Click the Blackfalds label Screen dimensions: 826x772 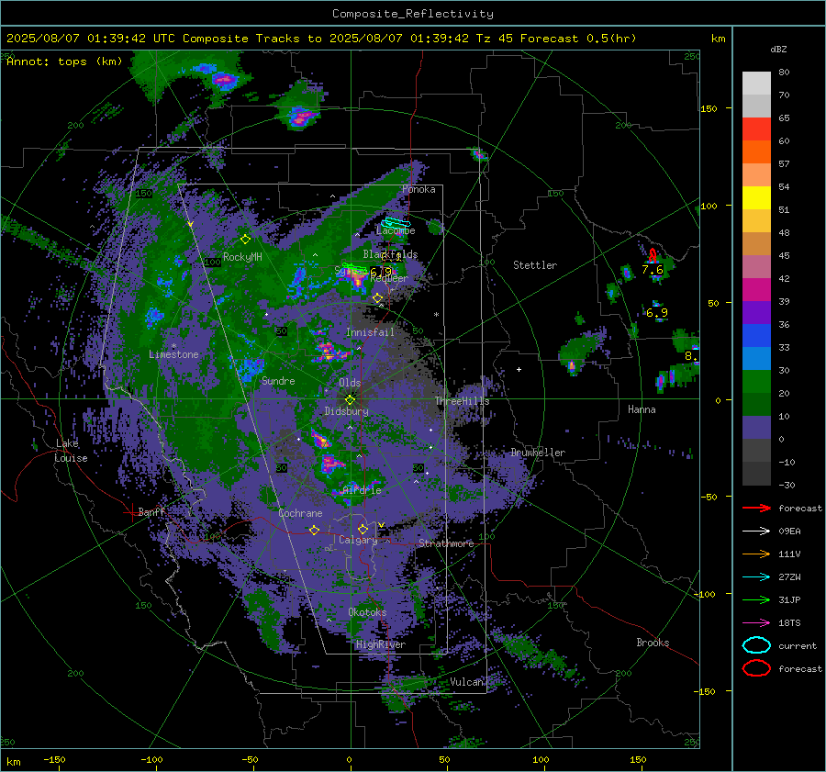pyautogui.click(x=390, y=254)
